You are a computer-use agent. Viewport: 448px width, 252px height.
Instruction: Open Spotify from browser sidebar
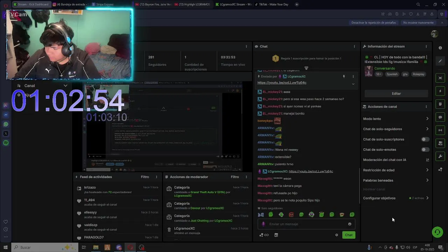point(6,143)
